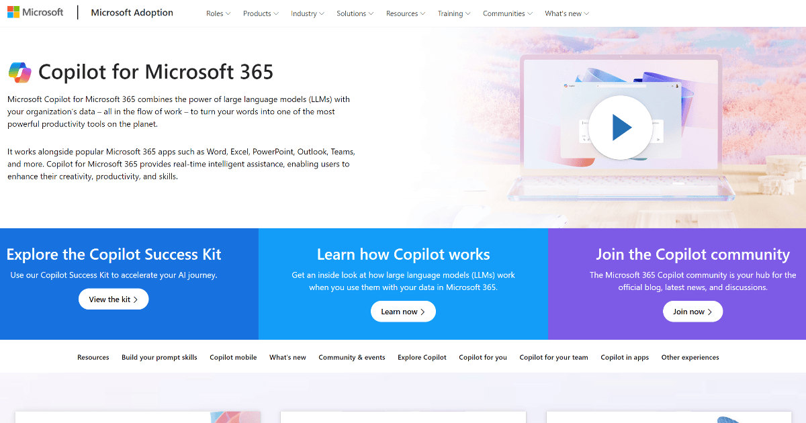Expand the Products navigation dropdown
Image resolution: width=806 pixels, height=423 pixels.
[260, 13]
